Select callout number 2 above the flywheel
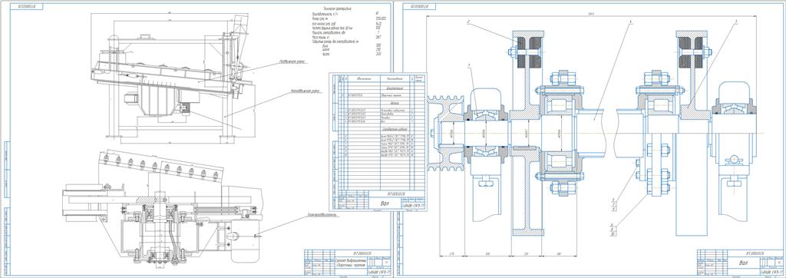 coord(467,22)
